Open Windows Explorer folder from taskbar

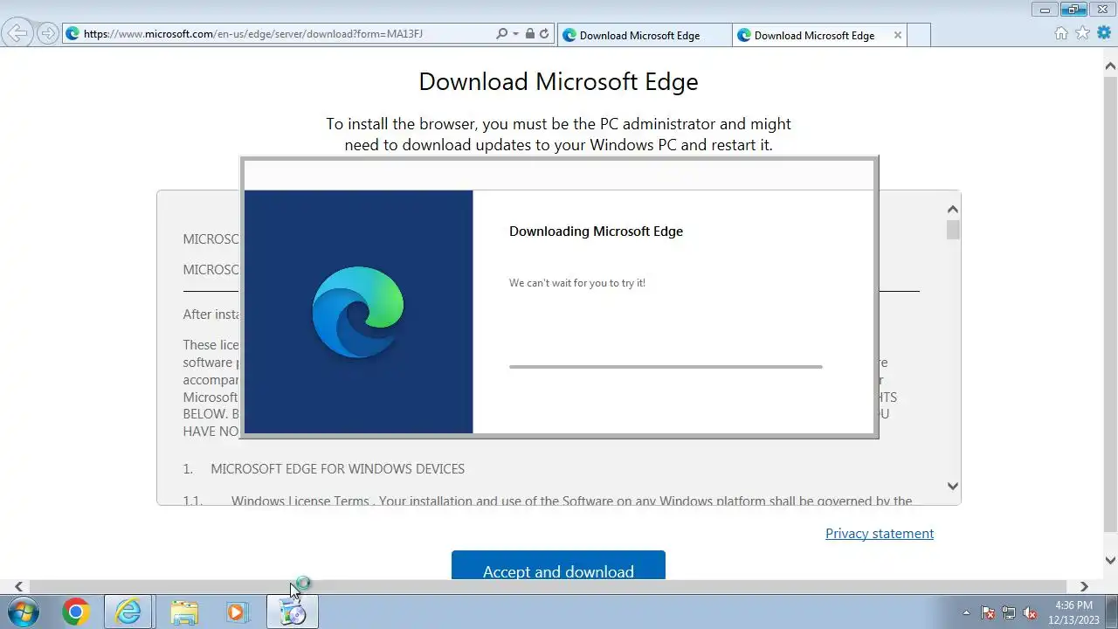click(x=184, y=612)
